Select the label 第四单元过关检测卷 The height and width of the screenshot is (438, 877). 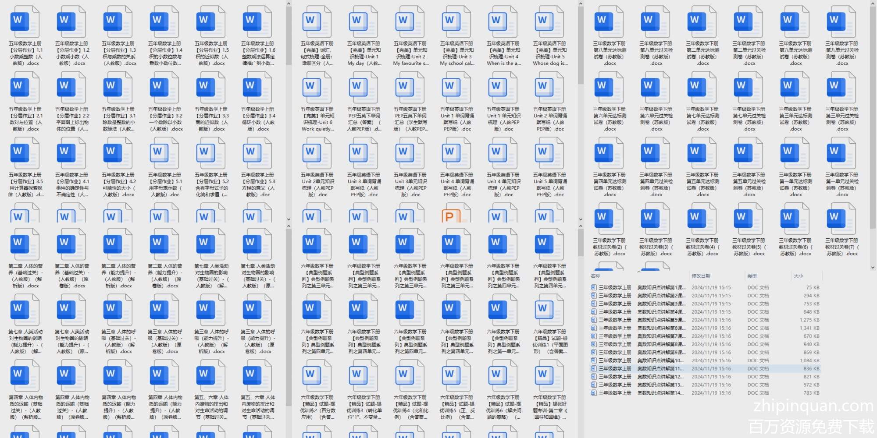(656, 185)
